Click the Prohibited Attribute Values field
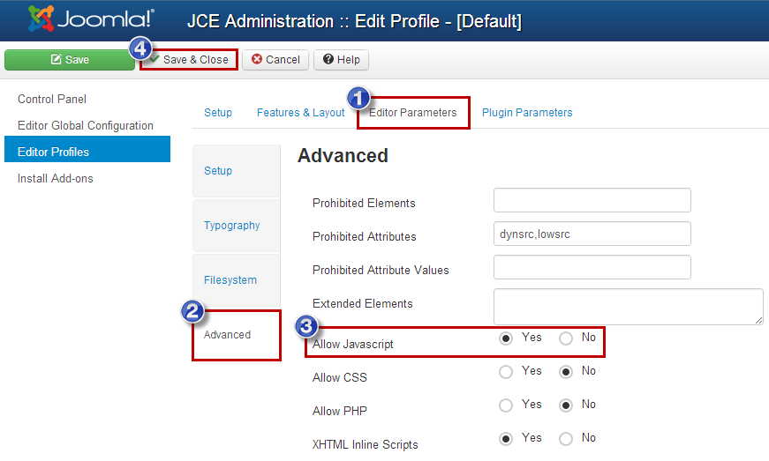Screen dimensions: 769x461 tap(592, 267)
